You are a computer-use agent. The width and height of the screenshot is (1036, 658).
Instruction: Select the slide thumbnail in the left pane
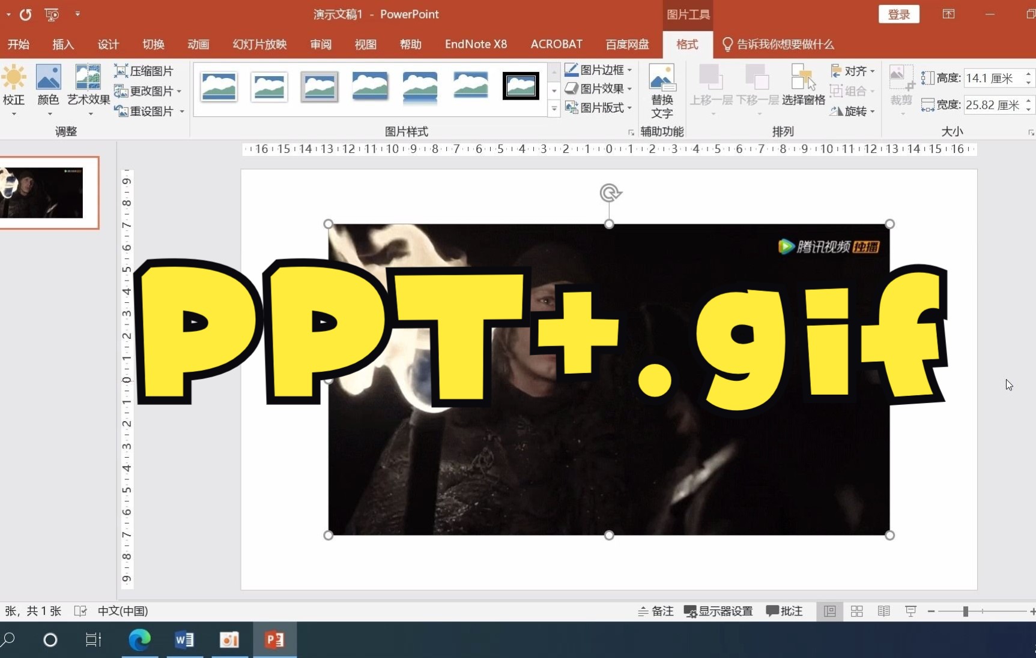pos(50,193)
